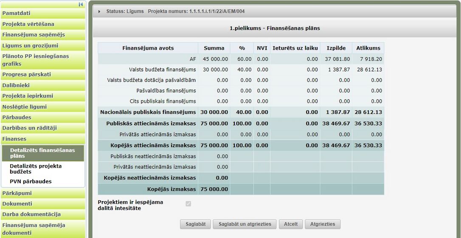
Task: Open Finansējuma saņēmēja dokumenti section
Action: (42, 229)
